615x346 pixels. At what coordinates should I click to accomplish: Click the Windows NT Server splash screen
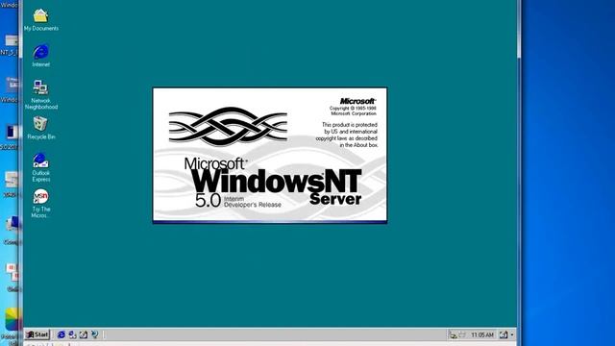(x=270, y=156)
